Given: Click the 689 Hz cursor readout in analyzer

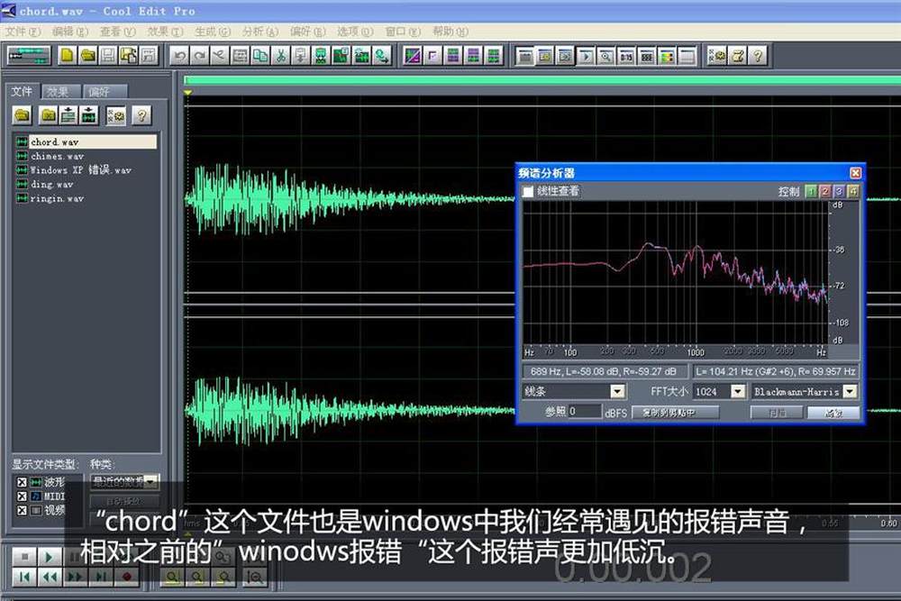Looking at the screenshot, I should (605, 372).
